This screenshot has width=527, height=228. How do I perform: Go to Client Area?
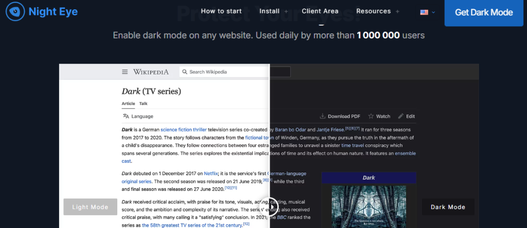320,11
